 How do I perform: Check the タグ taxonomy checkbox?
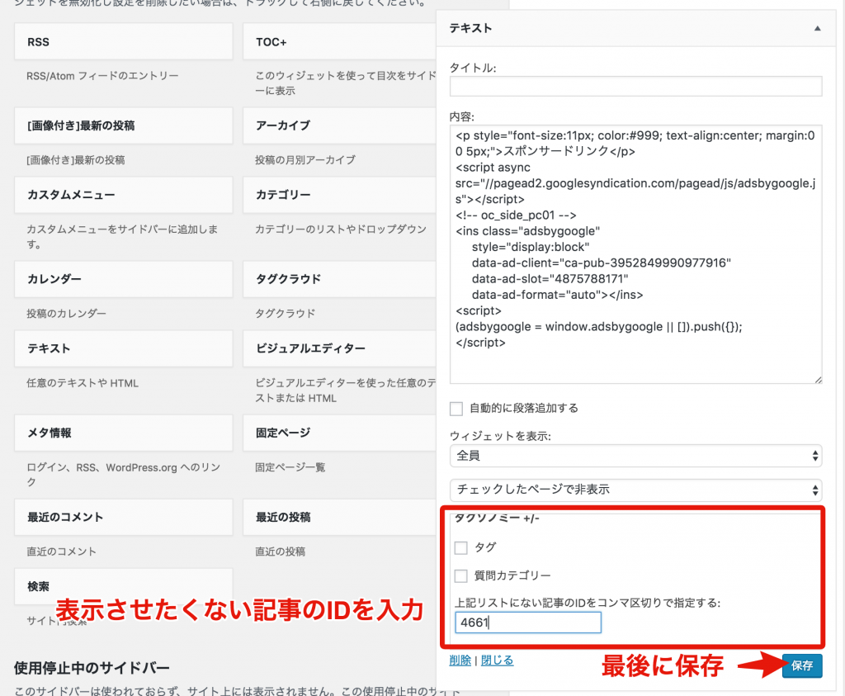(460, 548)
